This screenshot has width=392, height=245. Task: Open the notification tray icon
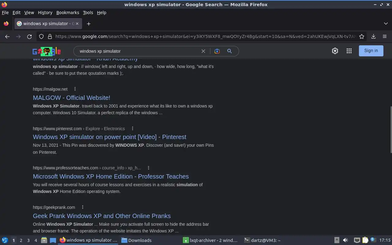373,240
